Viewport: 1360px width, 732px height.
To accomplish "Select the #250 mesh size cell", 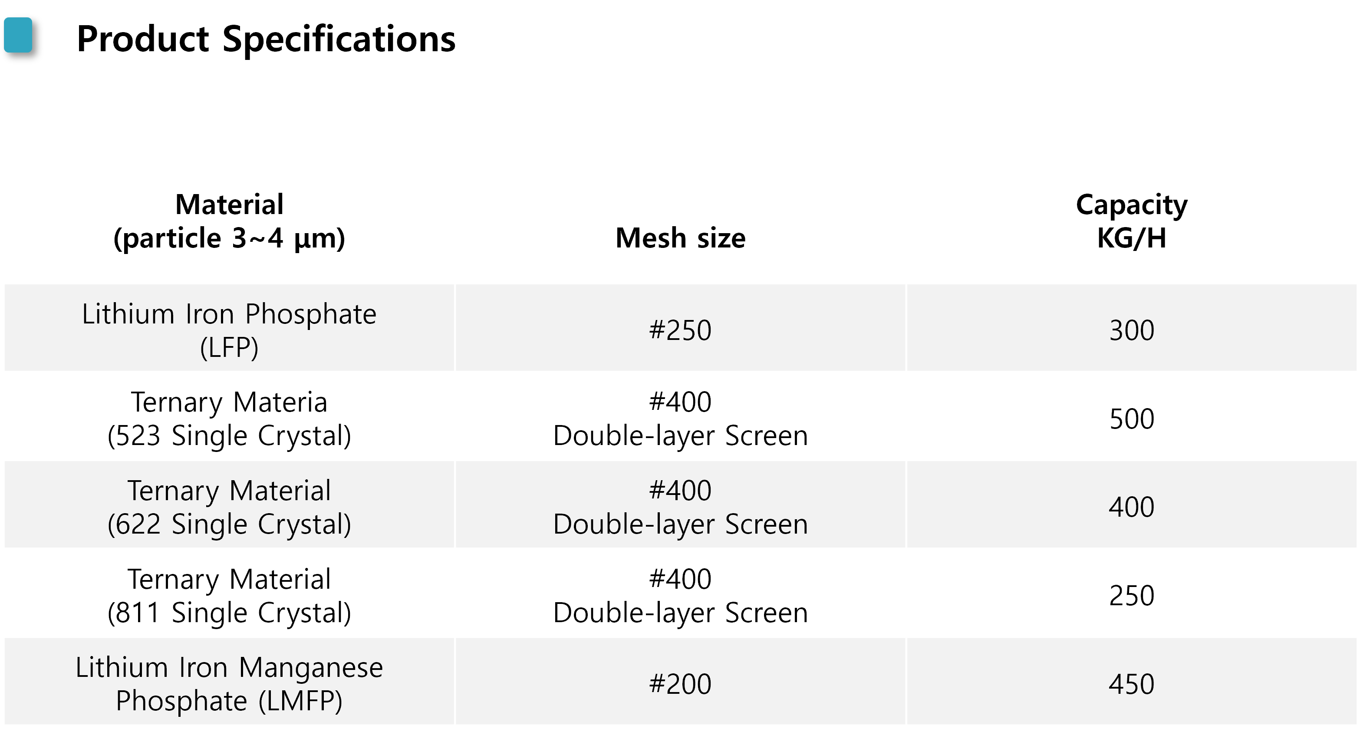I will [680, 330].
